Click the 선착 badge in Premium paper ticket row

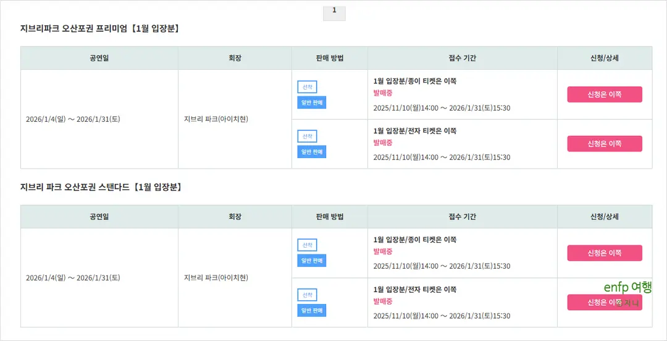307,87
